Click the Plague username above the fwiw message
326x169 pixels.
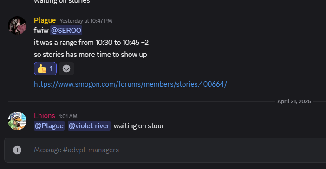click(x=45, y=20)
